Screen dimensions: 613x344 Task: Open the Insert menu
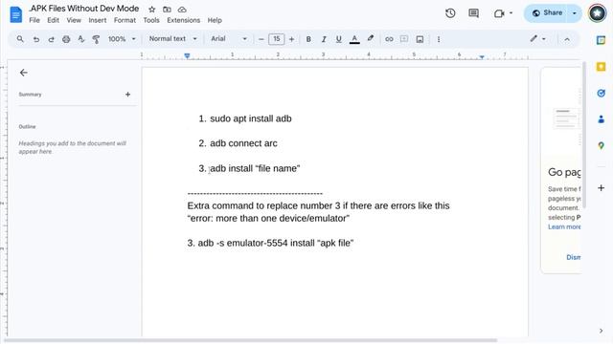click(x=98, y=20)
